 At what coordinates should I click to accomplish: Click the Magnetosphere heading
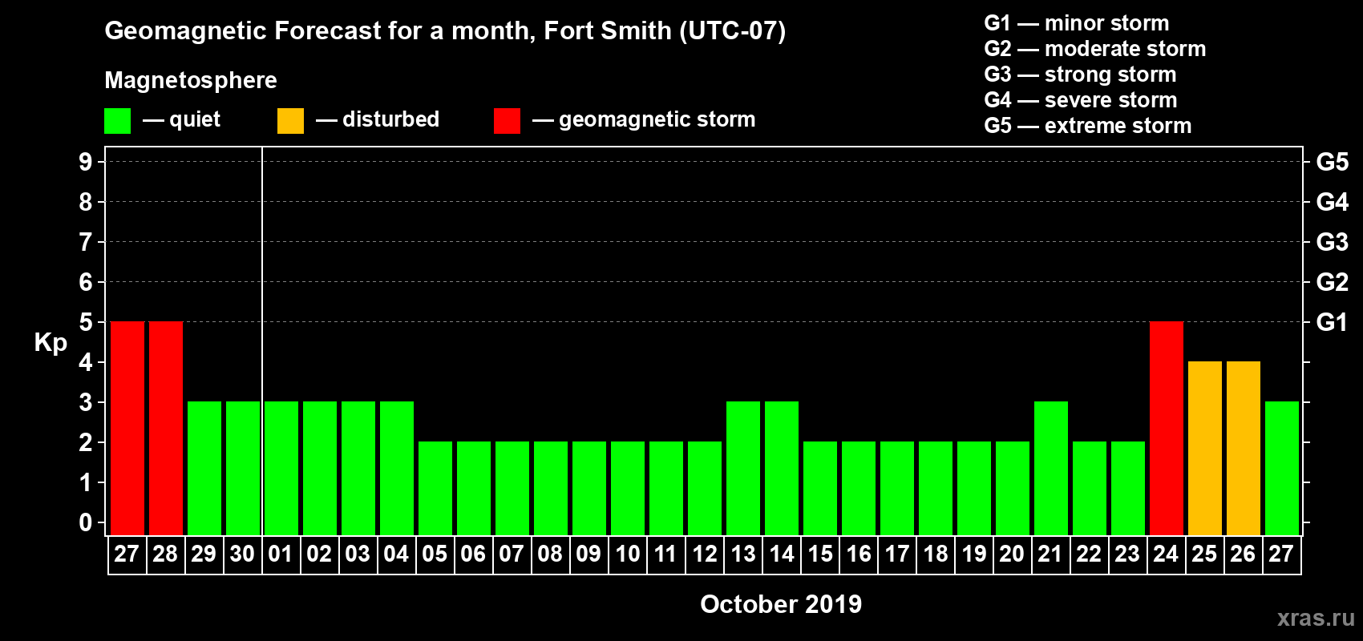click(x=191, y=80)
